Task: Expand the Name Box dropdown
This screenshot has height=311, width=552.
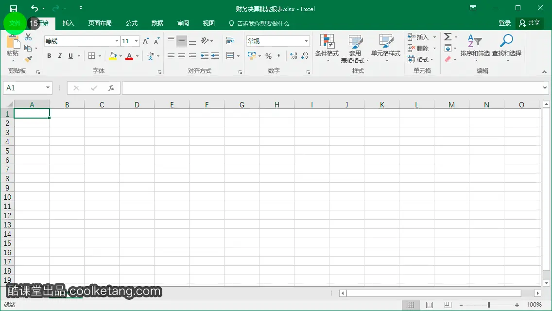Action: point(48,87)
